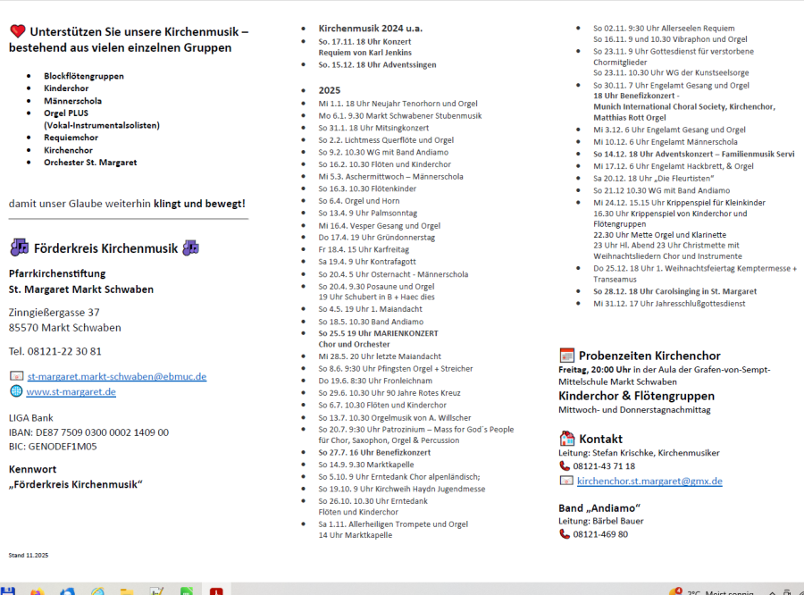Click phone icon next to 08121-43 71 18
The height and width of the screenshot is (595, 804).
565,466
